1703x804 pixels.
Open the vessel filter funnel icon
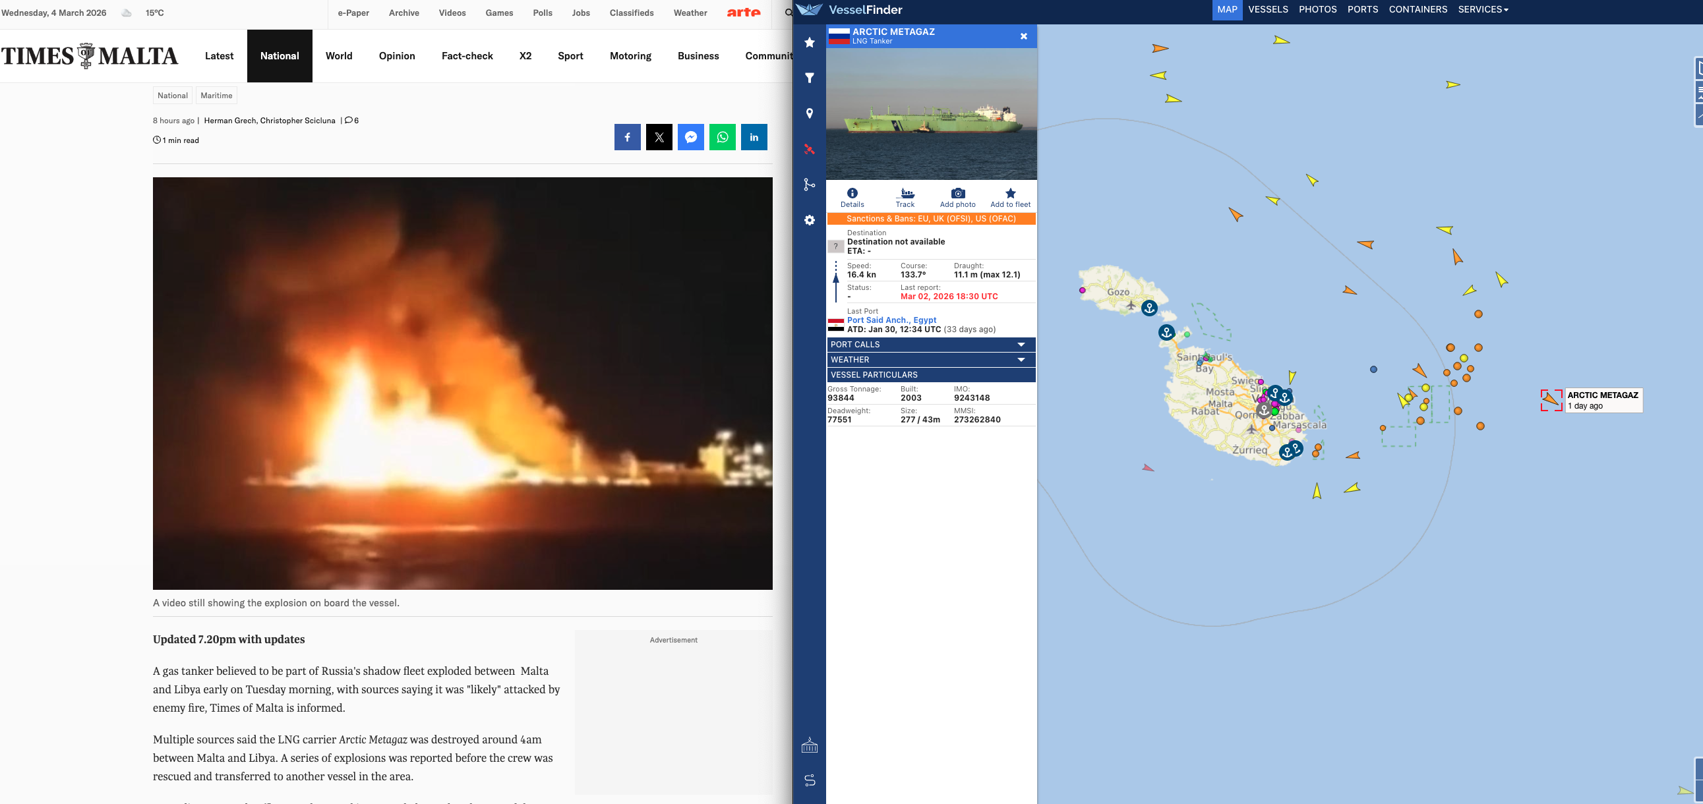[809, 78]
